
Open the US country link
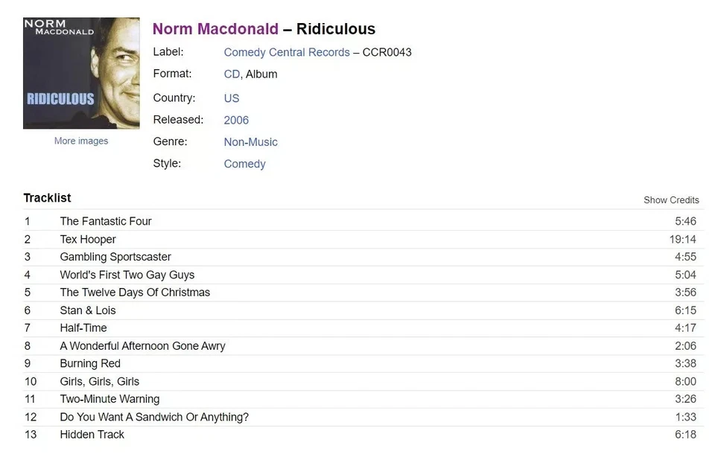pyautogui.click(x=231, y=98)
